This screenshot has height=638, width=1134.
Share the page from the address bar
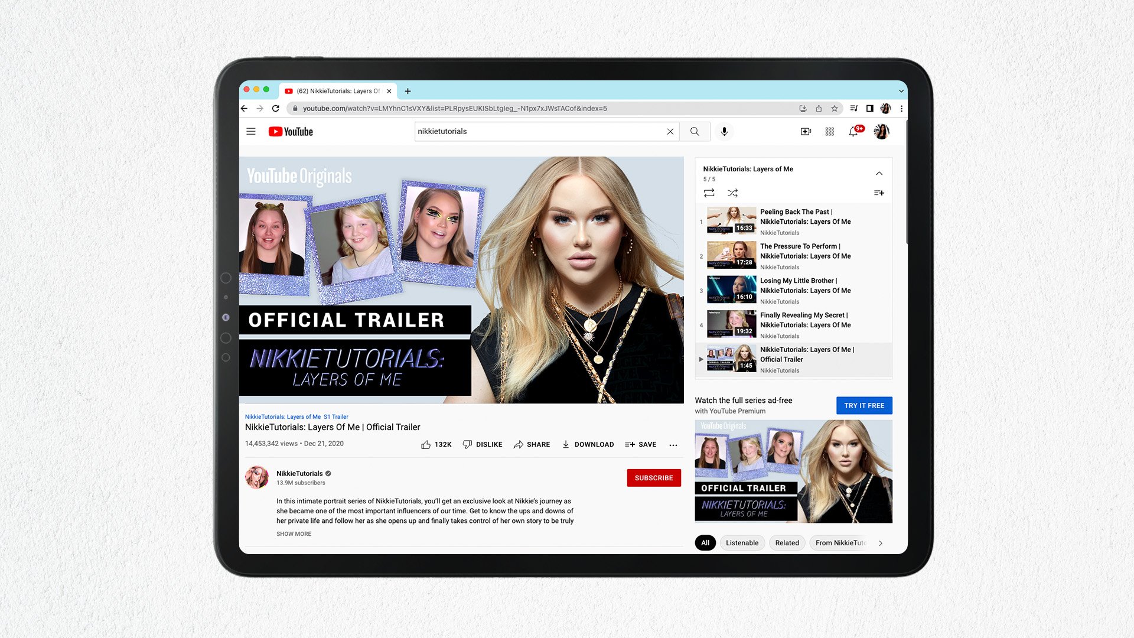tap(819, 108)
